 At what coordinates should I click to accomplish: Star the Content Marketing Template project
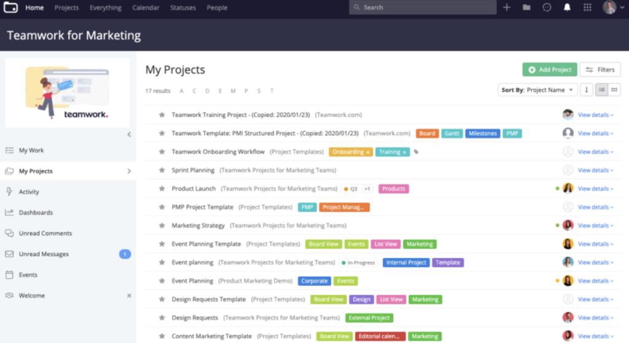162,336
